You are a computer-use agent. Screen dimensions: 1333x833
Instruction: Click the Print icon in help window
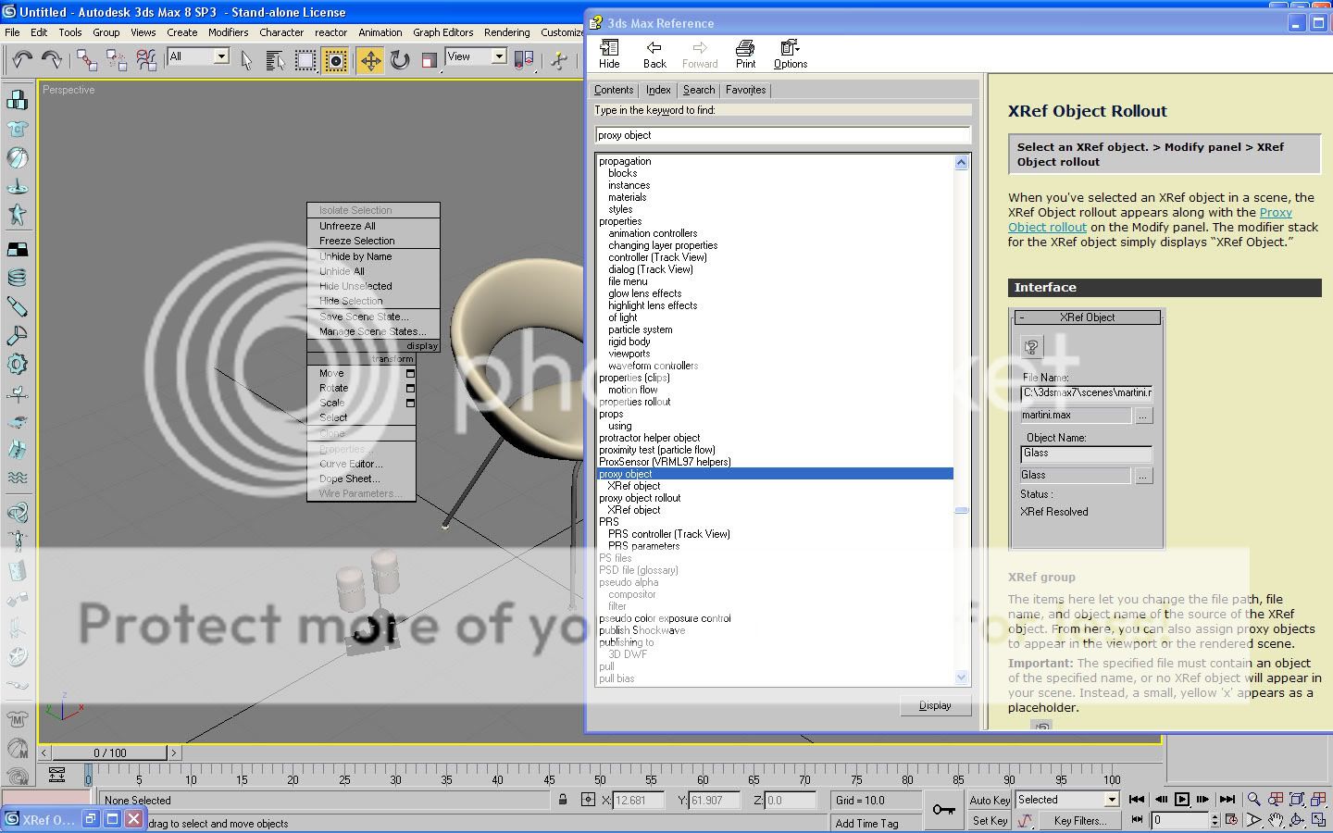tap(745, 54)
